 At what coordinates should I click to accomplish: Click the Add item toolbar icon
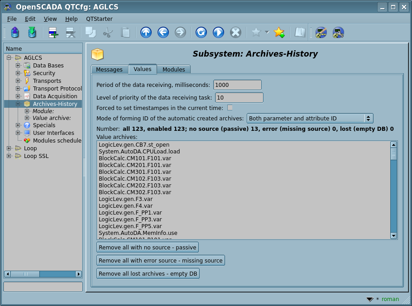click(53, 33)
